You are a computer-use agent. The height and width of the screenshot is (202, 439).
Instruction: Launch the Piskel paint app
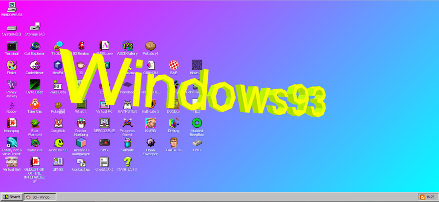(x=12, y=65)
